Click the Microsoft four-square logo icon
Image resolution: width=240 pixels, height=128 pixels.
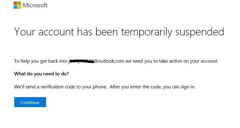pos(17,5)
